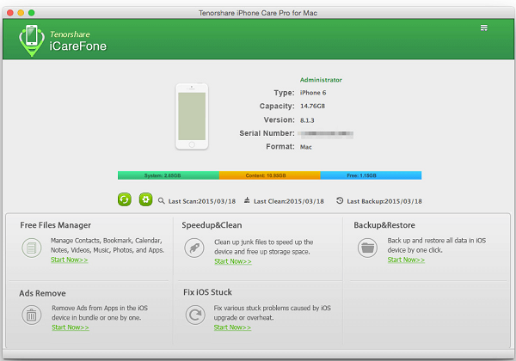Viewport: 516px width, 361px height.
Task: Click the Backup&Restore folder icon
Action: [x=367, y=248]
